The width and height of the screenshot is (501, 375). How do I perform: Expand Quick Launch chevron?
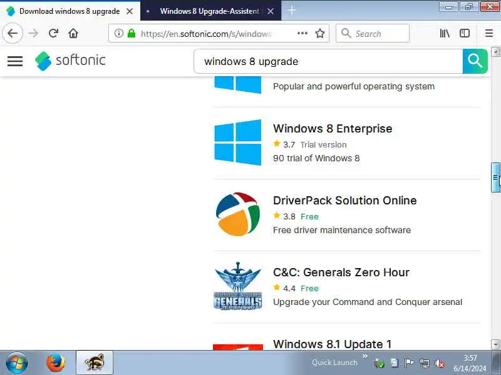(x=365, y=356)
